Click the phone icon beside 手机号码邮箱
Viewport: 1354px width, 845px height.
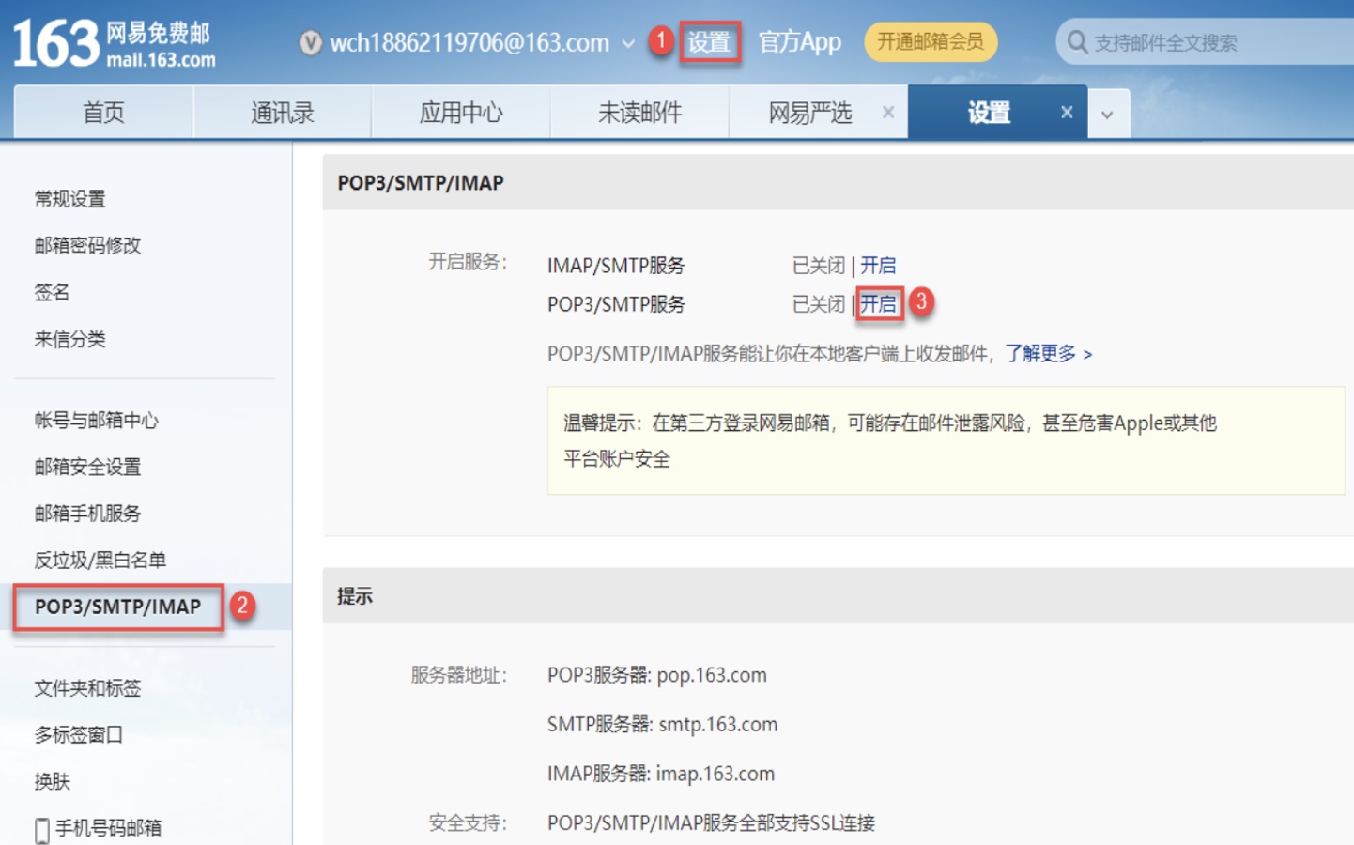coord(42,830)
